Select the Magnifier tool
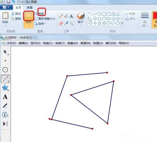Screen dimensions: 157x142 click(x=71, y=24)
